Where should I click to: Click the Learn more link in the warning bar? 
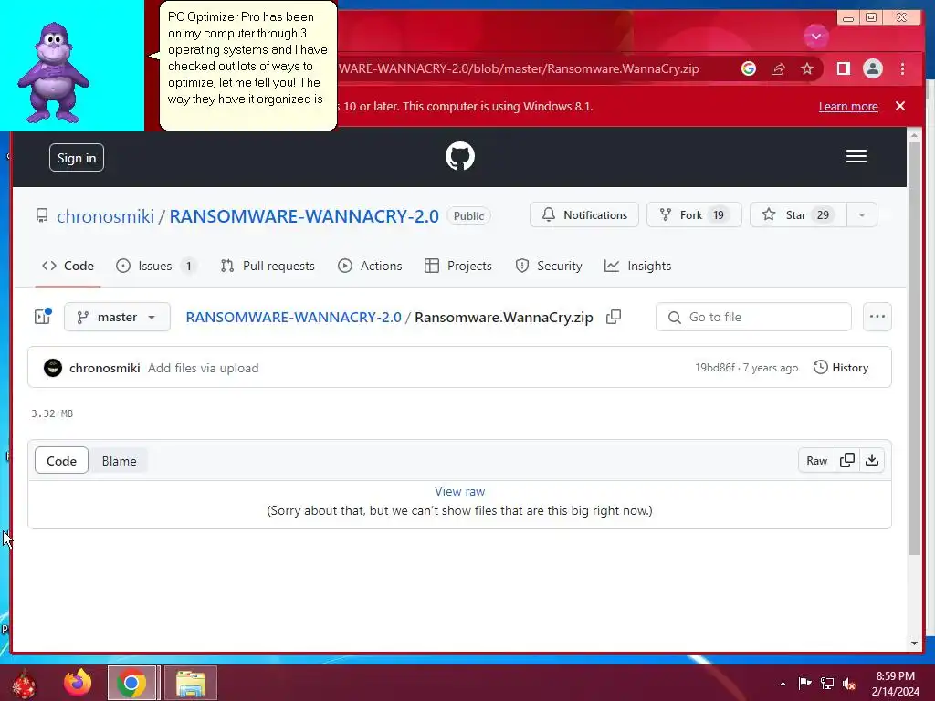tap(848, 106)
